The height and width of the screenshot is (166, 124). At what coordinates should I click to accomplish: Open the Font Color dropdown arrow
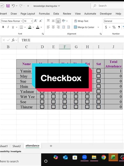click(x=41, y=27)
